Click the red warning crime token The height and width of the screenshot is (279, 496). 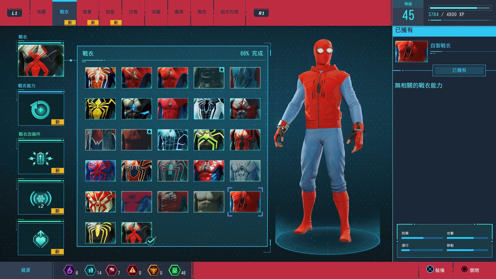point(132,270)
